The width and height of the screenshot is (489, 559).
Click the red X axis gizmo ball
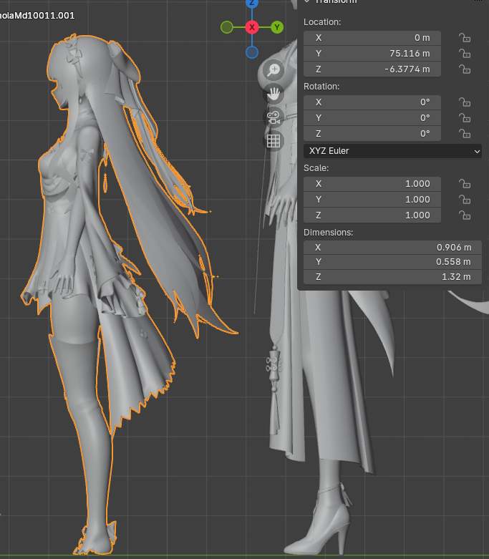coord(252,27)
